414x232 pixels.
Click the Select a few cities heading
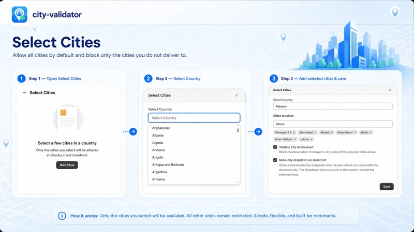tap(67, 143)
